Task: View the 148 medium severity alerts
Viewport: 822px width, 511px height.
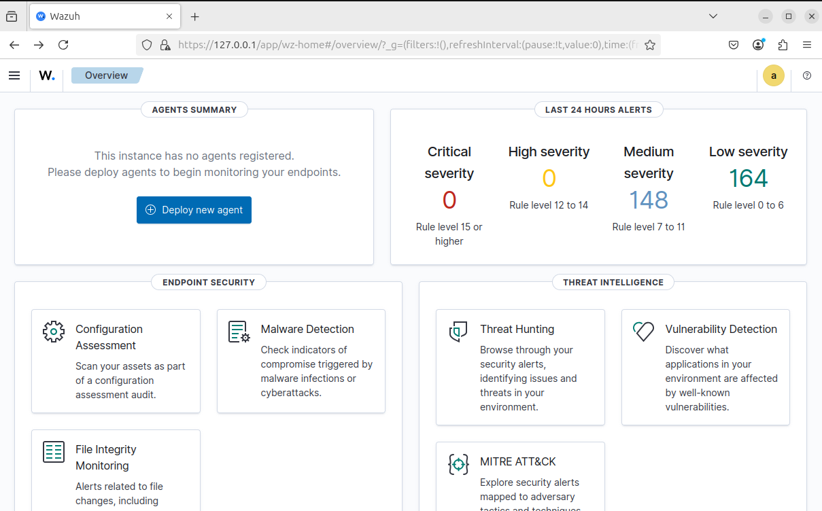Action: click(649, 200)
